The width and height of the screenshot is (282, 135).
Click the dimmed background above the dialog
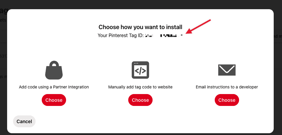click(140, 4)
